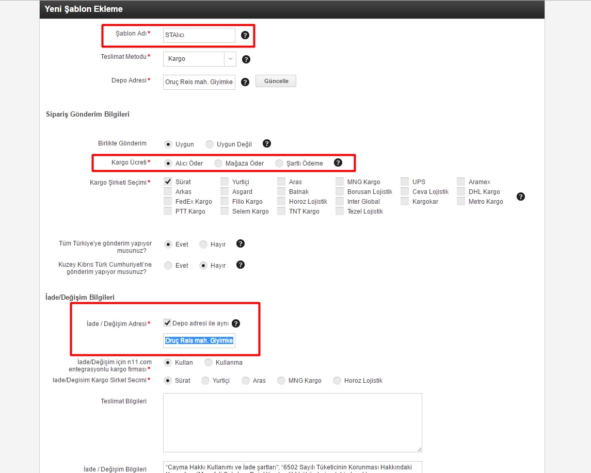This screenshot has height=473, width=591.
Task: Choose Alıcı Öder for Kargo Ücreti
Action: pyautogui.click(x=168, y=164)
